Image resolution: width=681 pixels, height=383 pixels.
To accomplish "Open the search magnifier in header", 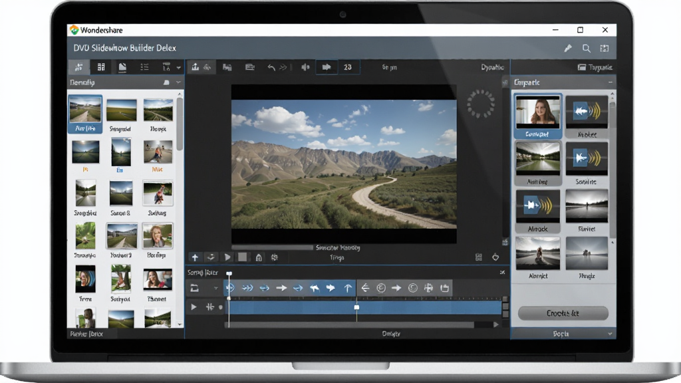I will (x=587, y=48).
